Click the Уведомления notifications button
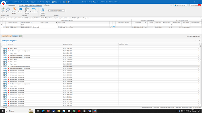 click(194, 5)
